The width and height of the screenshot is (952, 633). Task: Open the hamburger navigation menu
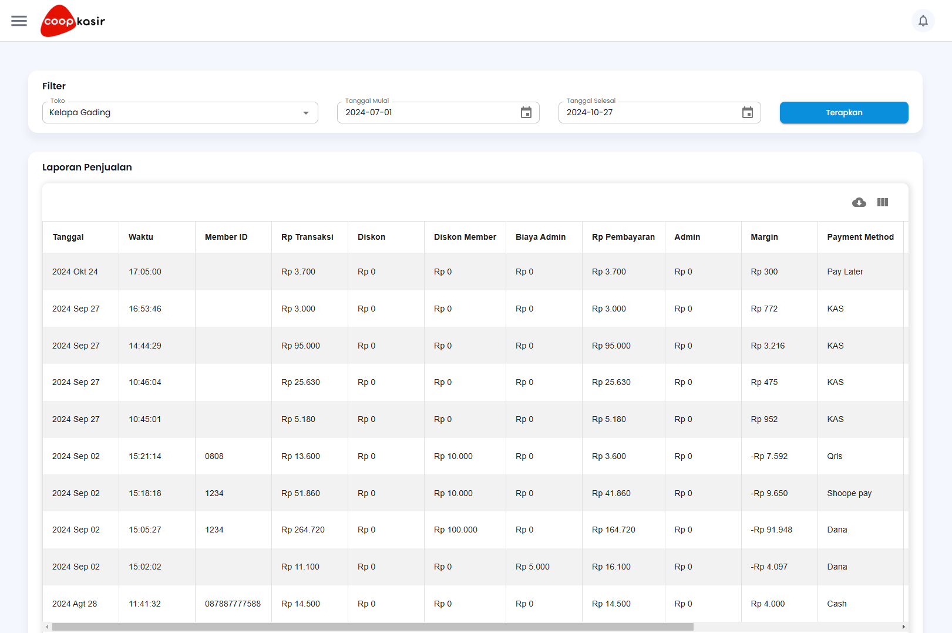coord(19,21)
